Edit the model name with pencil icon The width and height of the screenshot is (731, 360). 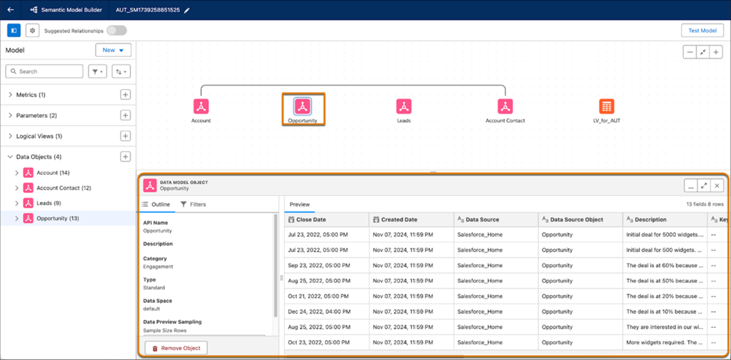coord(187,10)
